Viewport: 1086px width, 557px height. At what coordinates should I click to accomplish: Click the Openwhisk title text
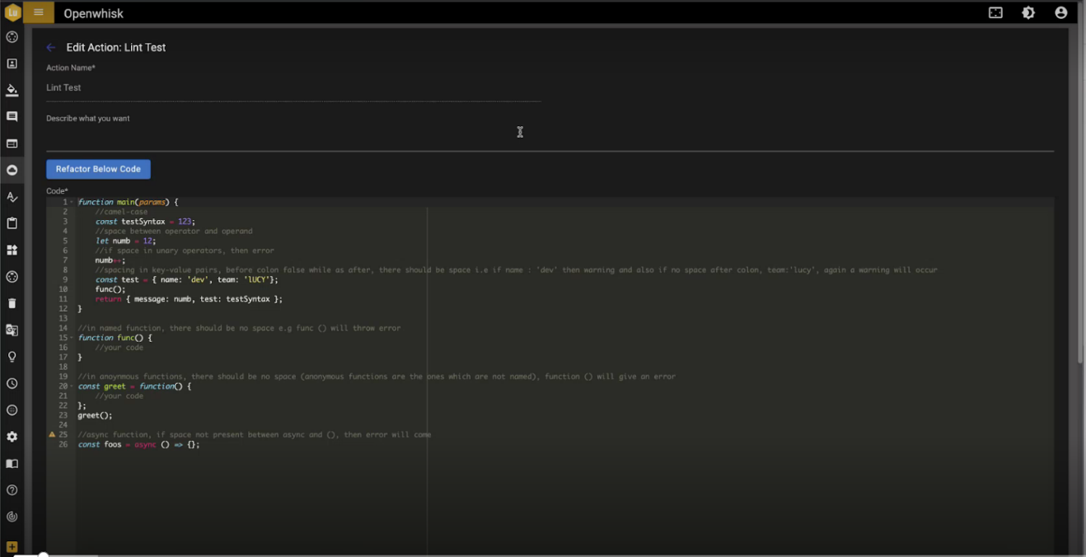pyautogui.click(x=94, y=13)
